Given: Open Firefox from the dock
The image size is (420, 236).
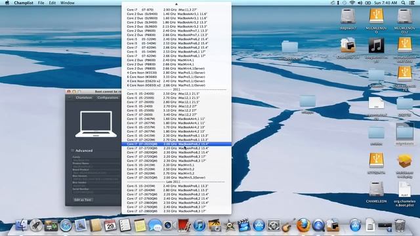Looking at the screenshot, I should coord(303,225).
